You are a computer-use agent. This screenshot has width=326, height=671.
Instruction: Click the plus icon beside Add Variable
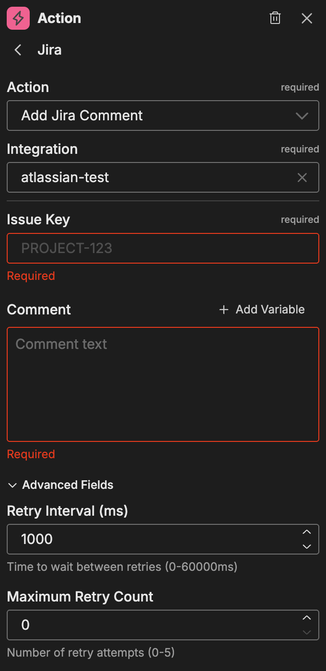[223, 310]
